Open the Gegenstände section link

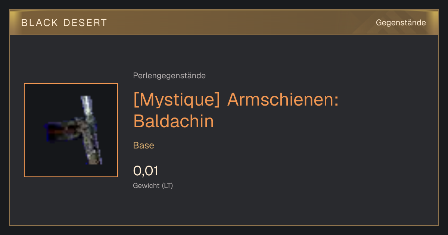click(x=401, y=23)
